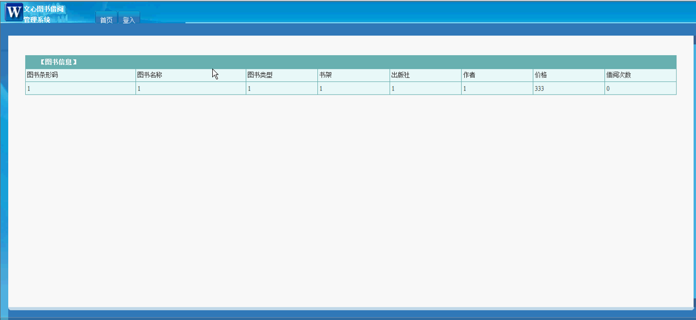Open the 登入 tab

pyautogui.click(x=129, y=19)
